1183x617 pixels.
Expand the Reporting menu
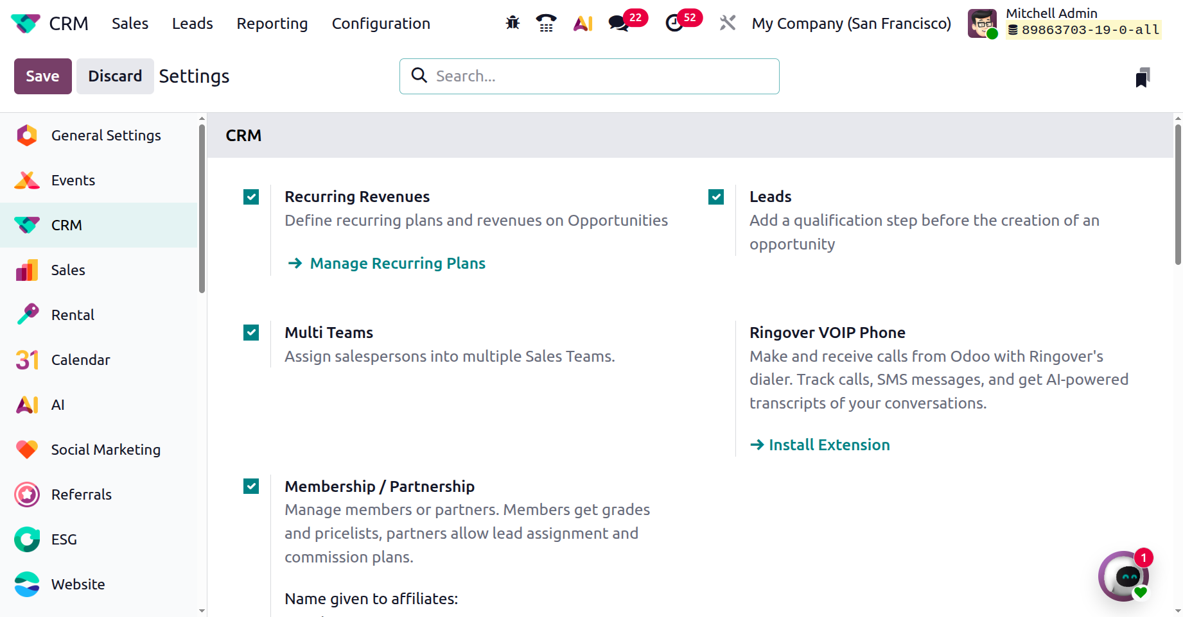tap(272, 24)
